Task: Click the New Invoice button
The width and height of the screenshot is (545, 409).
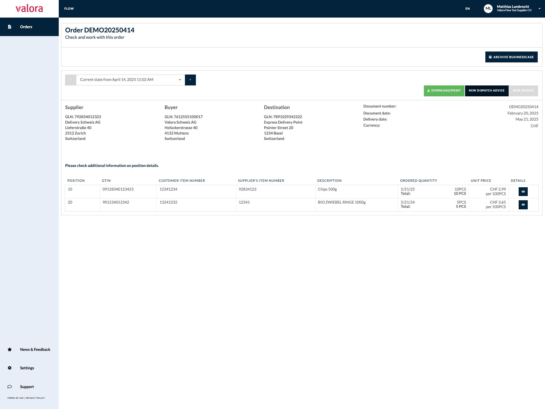Action: pyautogui.click(x=523, y=91)
